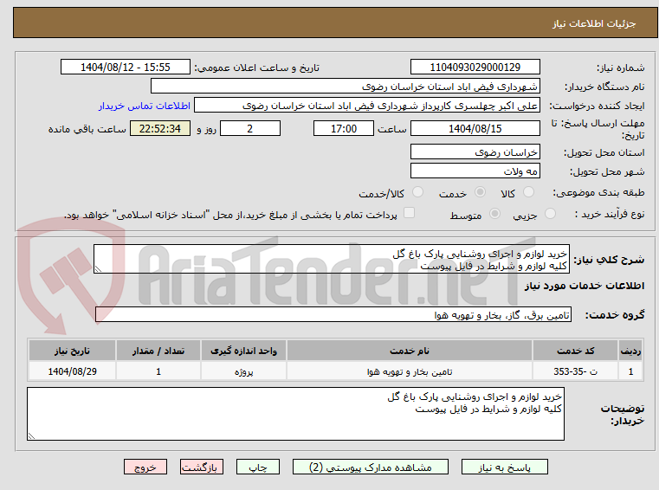
Task: Click the جزئیات اطلاعات نیاز header title
Action: pos(594,23)
